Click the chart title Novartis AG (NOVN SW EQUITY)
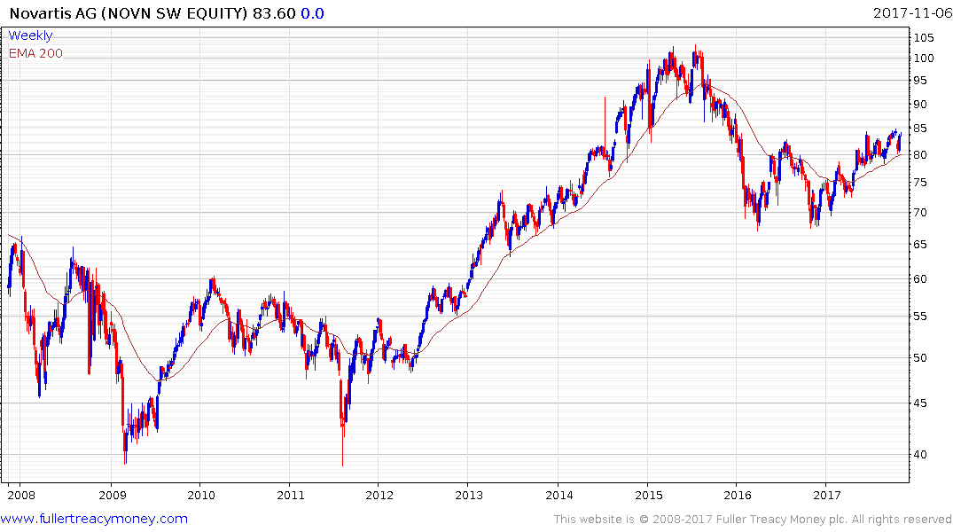953x532 pixels. click(x=129, y=13)
